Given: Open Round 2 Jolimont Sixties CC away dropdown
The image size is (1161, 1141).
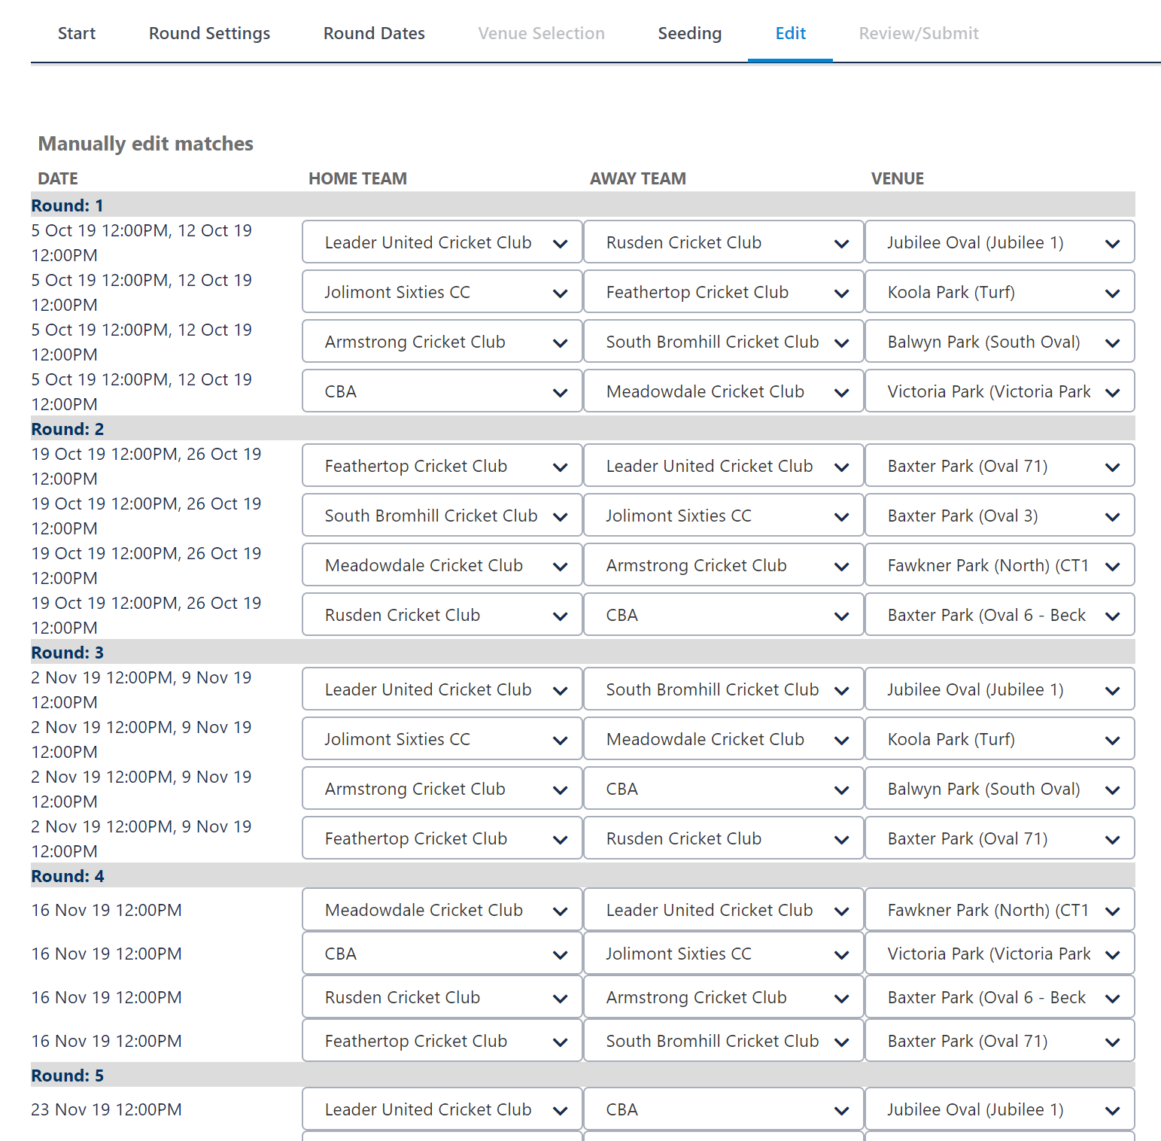Looking at the screenshot, I should (x=724, y=515).
